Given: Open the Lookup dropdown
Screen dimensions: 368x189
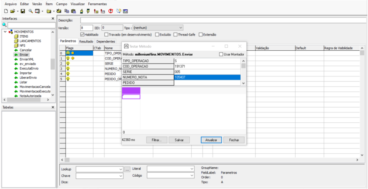Looking at the screenshot, I should coord(121,169).
